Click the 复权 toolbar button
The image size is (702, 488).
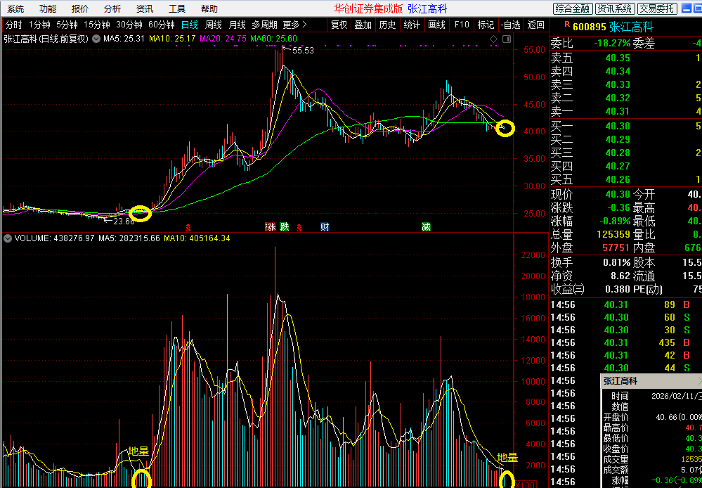pyautogui.click(x=339, y=25)
